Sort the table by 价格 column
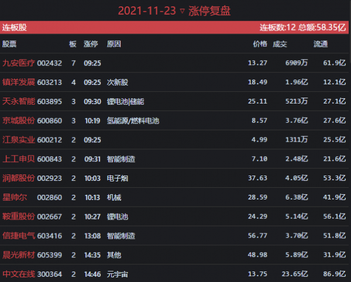The height and width of the screenshot is (282, 351). 260,44
